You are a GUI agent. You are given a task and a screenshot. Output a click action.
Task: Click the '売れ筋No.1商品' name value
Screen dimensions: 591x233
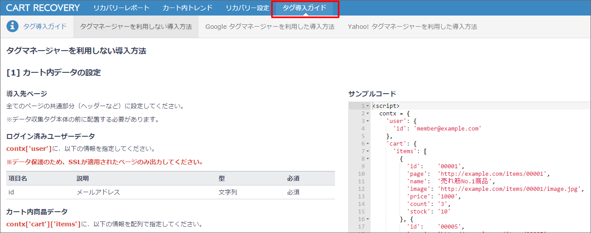click(x=465, y=182)
